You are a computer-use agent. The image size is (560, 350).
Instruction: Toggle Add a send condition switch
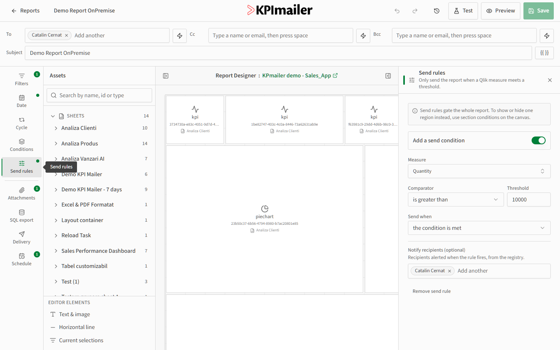click(x=539, y=140)
